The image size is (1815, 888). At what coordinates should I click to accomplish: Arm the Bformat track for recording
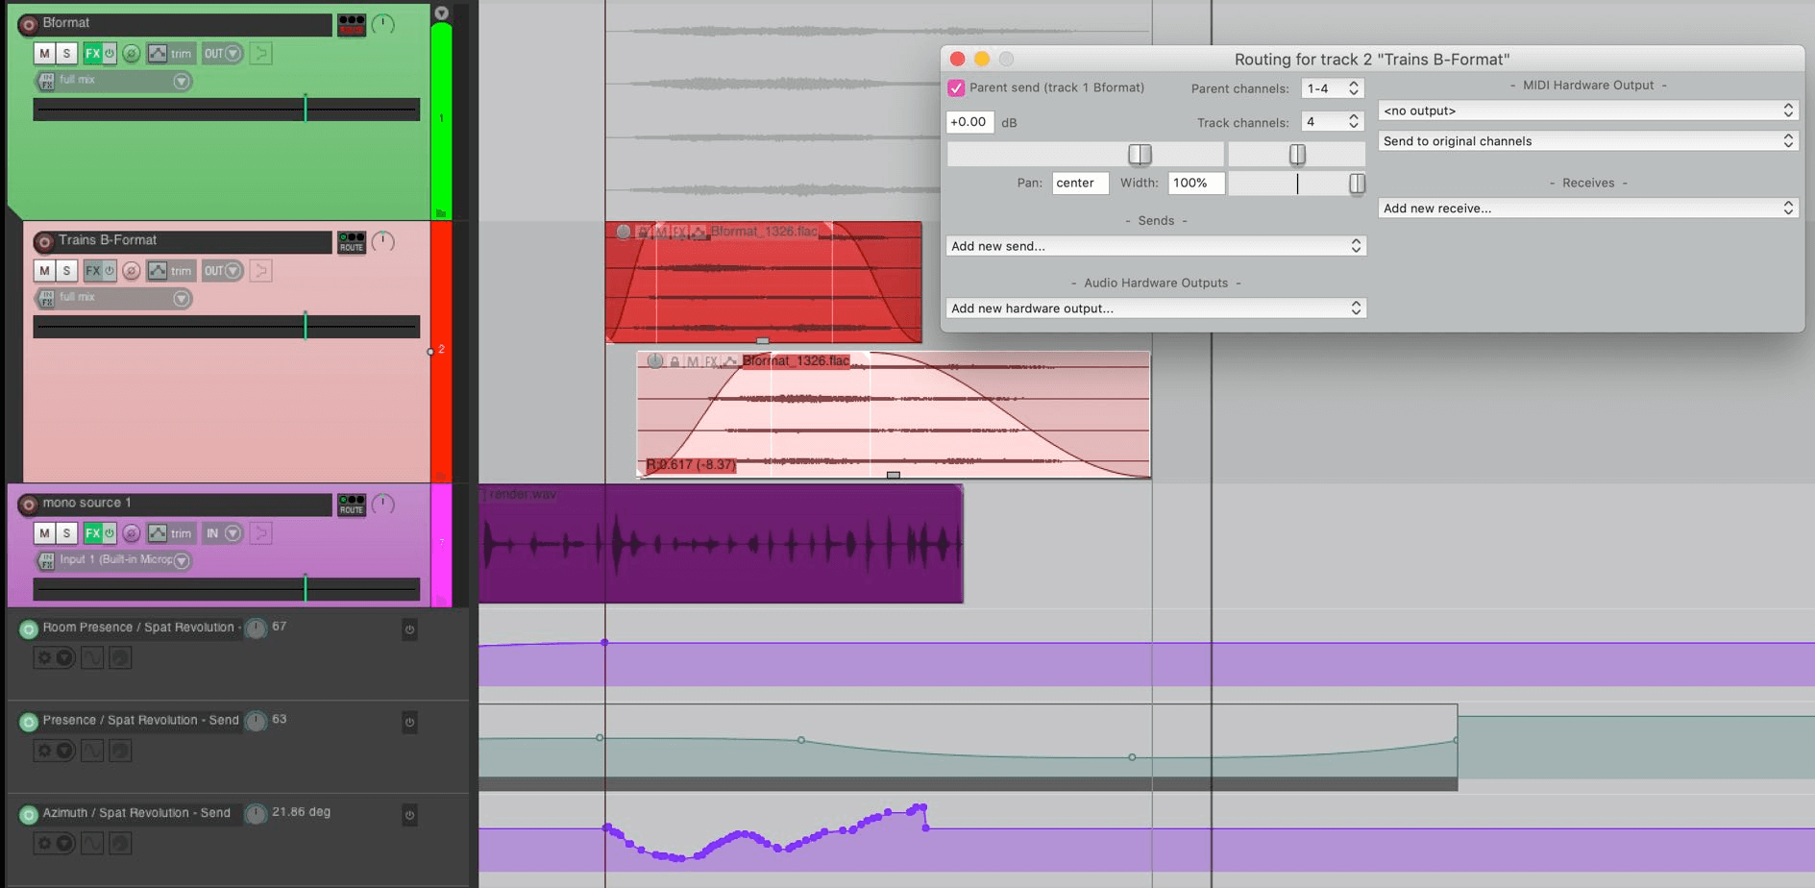[28, 24]
